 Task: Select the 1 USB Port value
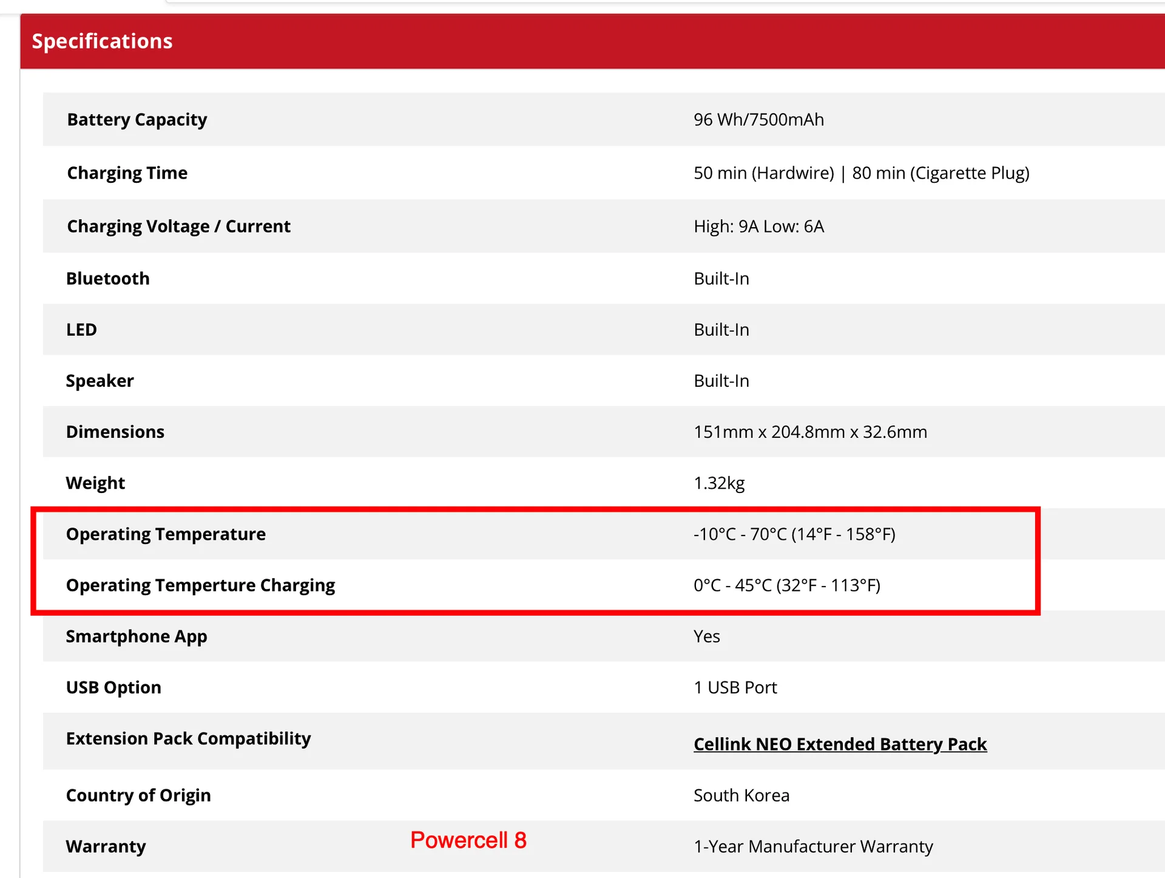(735, 687)
